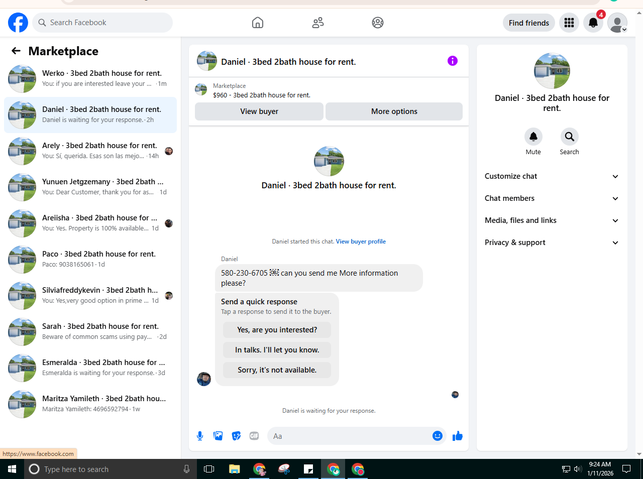643x479 pixels.
Task: Send quick response 'In talks. I'll let you know.'
Action: [277, 350]
